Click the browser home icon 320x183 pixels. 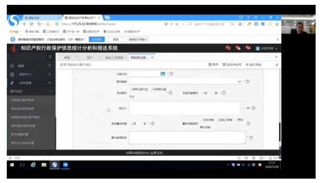(48, 24)
